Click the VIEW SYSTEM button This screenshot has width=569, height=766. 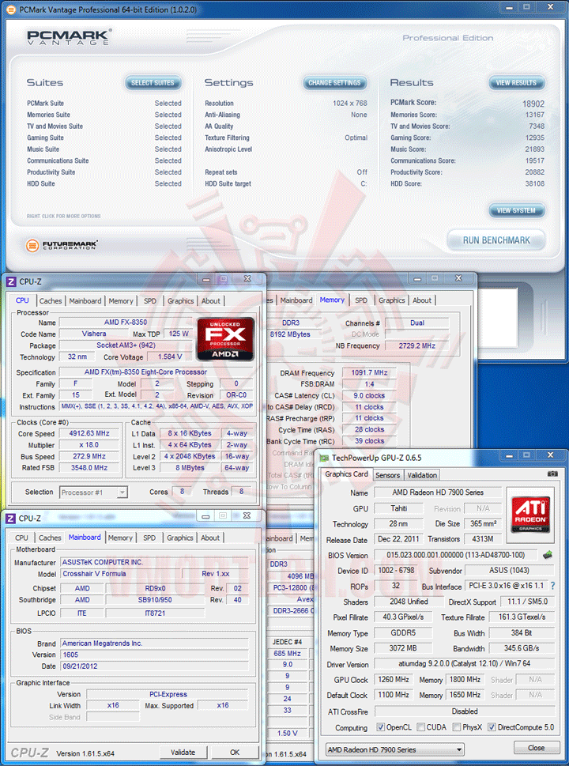[x=516, y=210]
